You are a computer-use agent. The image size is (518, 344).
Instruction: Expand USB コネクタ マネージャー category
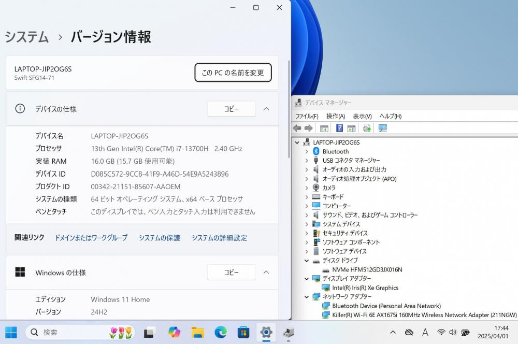point(307,161)
